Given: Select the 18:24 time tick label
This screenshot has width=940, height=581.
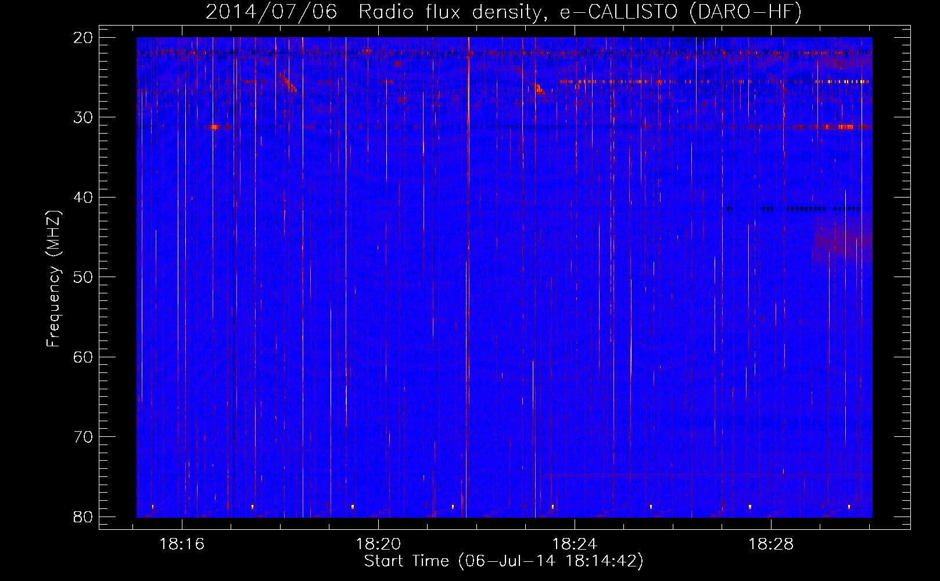Looking at the screenshot, I should 575,544.
